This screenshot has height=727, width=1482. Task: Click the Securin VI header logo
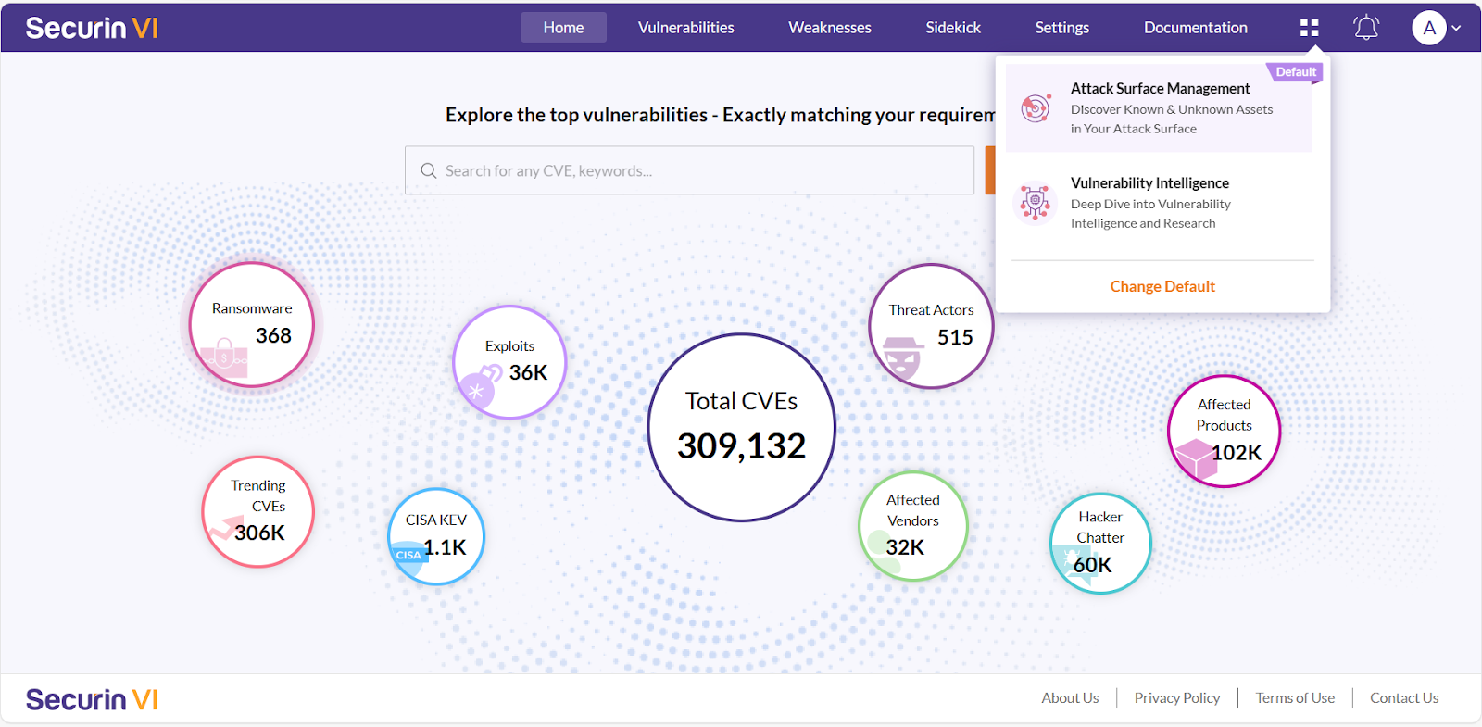(x=92, y=28)
